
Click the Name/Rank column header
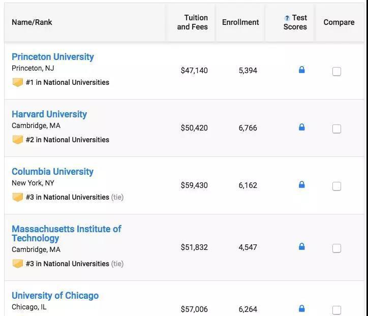(32, 22)
